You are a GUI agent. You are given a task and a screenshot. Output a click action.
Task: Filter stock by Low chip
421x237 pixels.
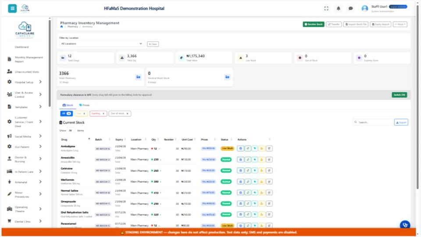81,114
